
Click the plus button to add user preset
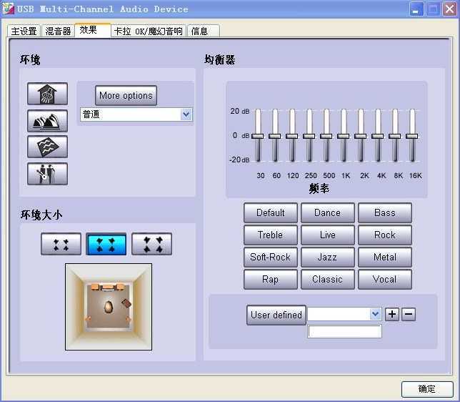pyautogui.click(x=392, y=314)
